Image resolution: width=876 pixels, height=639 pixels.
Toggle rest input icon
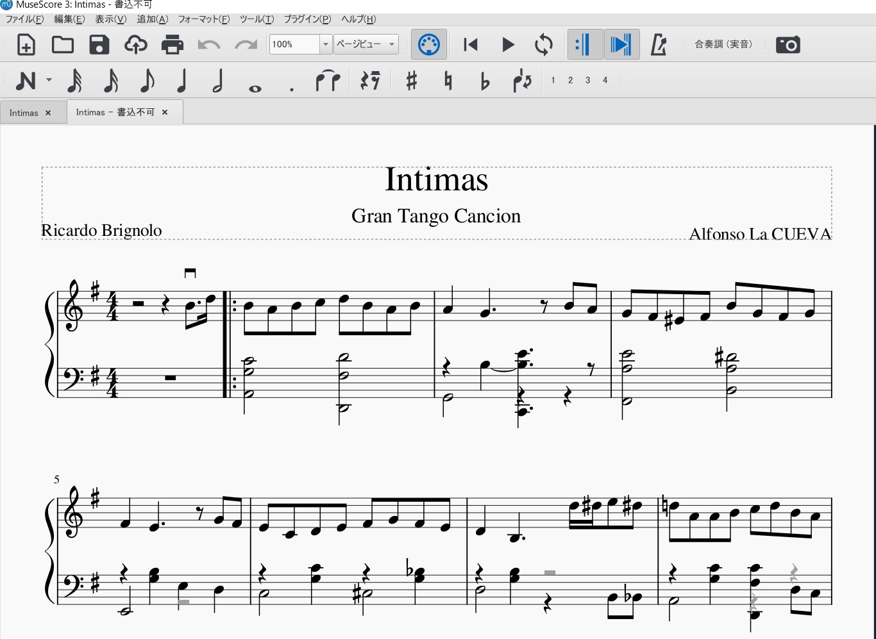point(370,81)
